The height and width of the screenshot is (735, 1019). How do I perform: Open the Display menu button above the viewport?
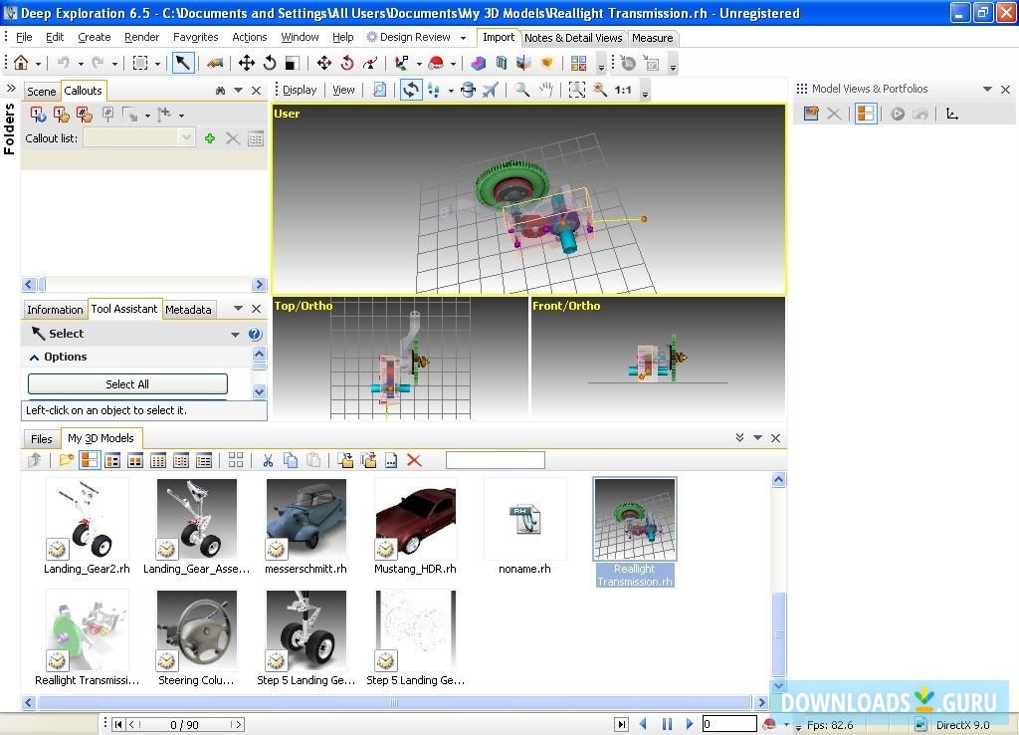point(298,90)
